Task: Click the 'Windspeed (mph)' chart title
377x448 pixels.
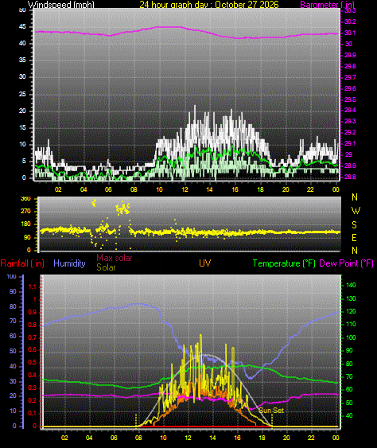Action: [60, 5]
